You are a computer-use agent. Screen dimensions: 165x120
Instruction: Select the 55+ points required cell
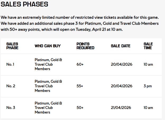point(80,86)
